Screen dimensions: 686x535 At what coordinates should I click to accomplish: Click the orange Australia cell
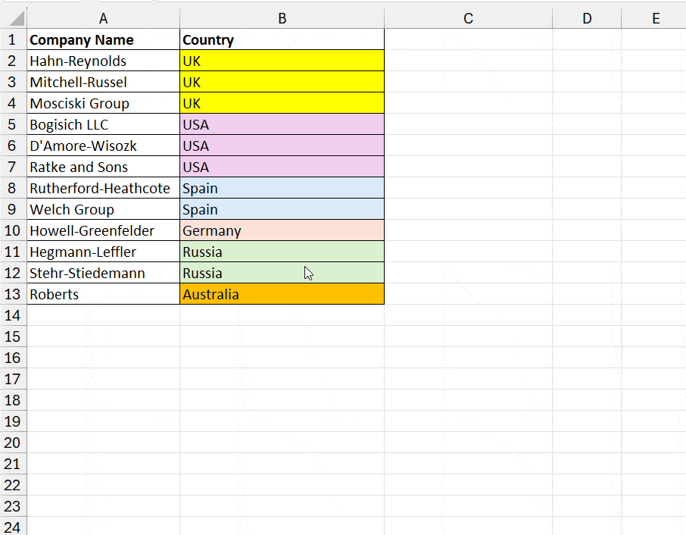click(282, 294)
